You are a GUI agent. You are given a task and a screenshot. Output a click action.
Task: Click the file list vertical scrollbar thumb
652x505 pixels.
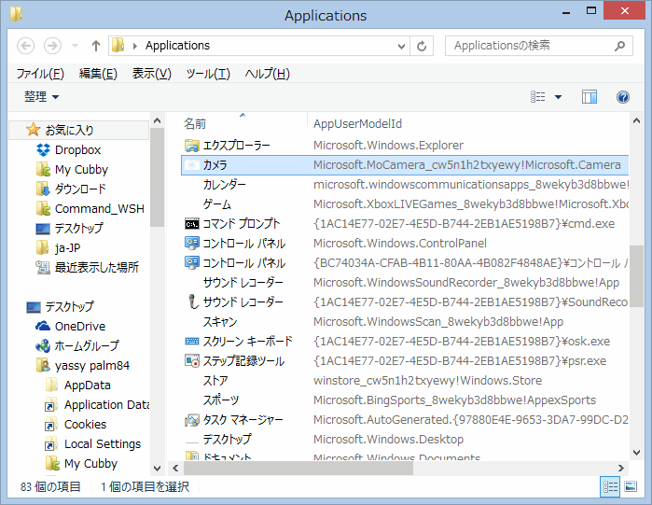click(x=636, y=276)
